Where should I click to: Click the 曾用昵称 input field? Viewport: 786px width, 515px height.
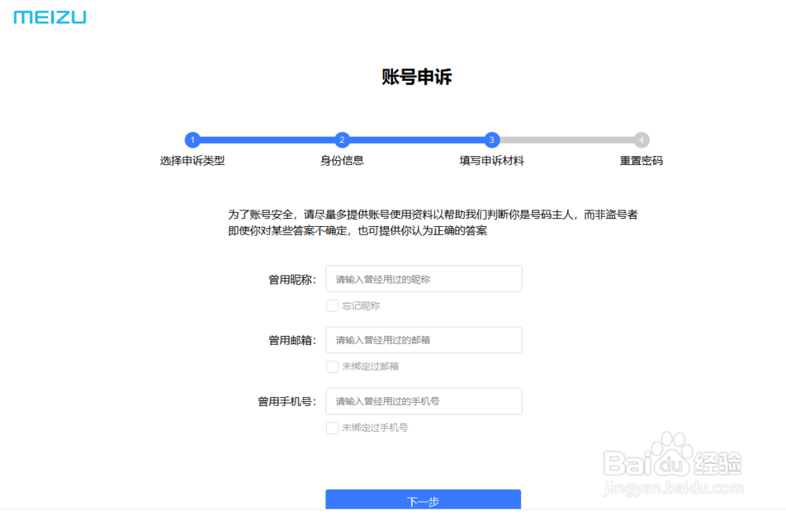click(424, 279)
